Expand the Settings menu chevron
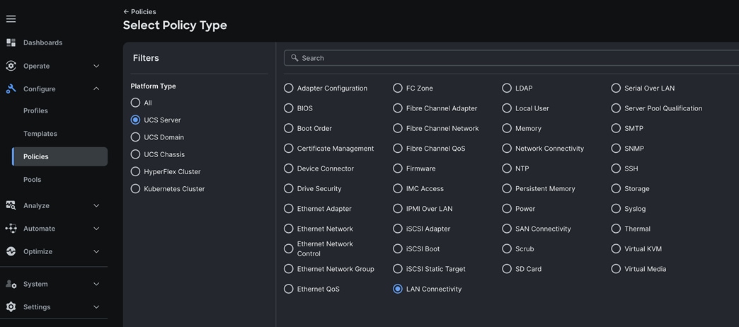Image resolution: width=739 pixels, height=327 pixels. (96, 306)
